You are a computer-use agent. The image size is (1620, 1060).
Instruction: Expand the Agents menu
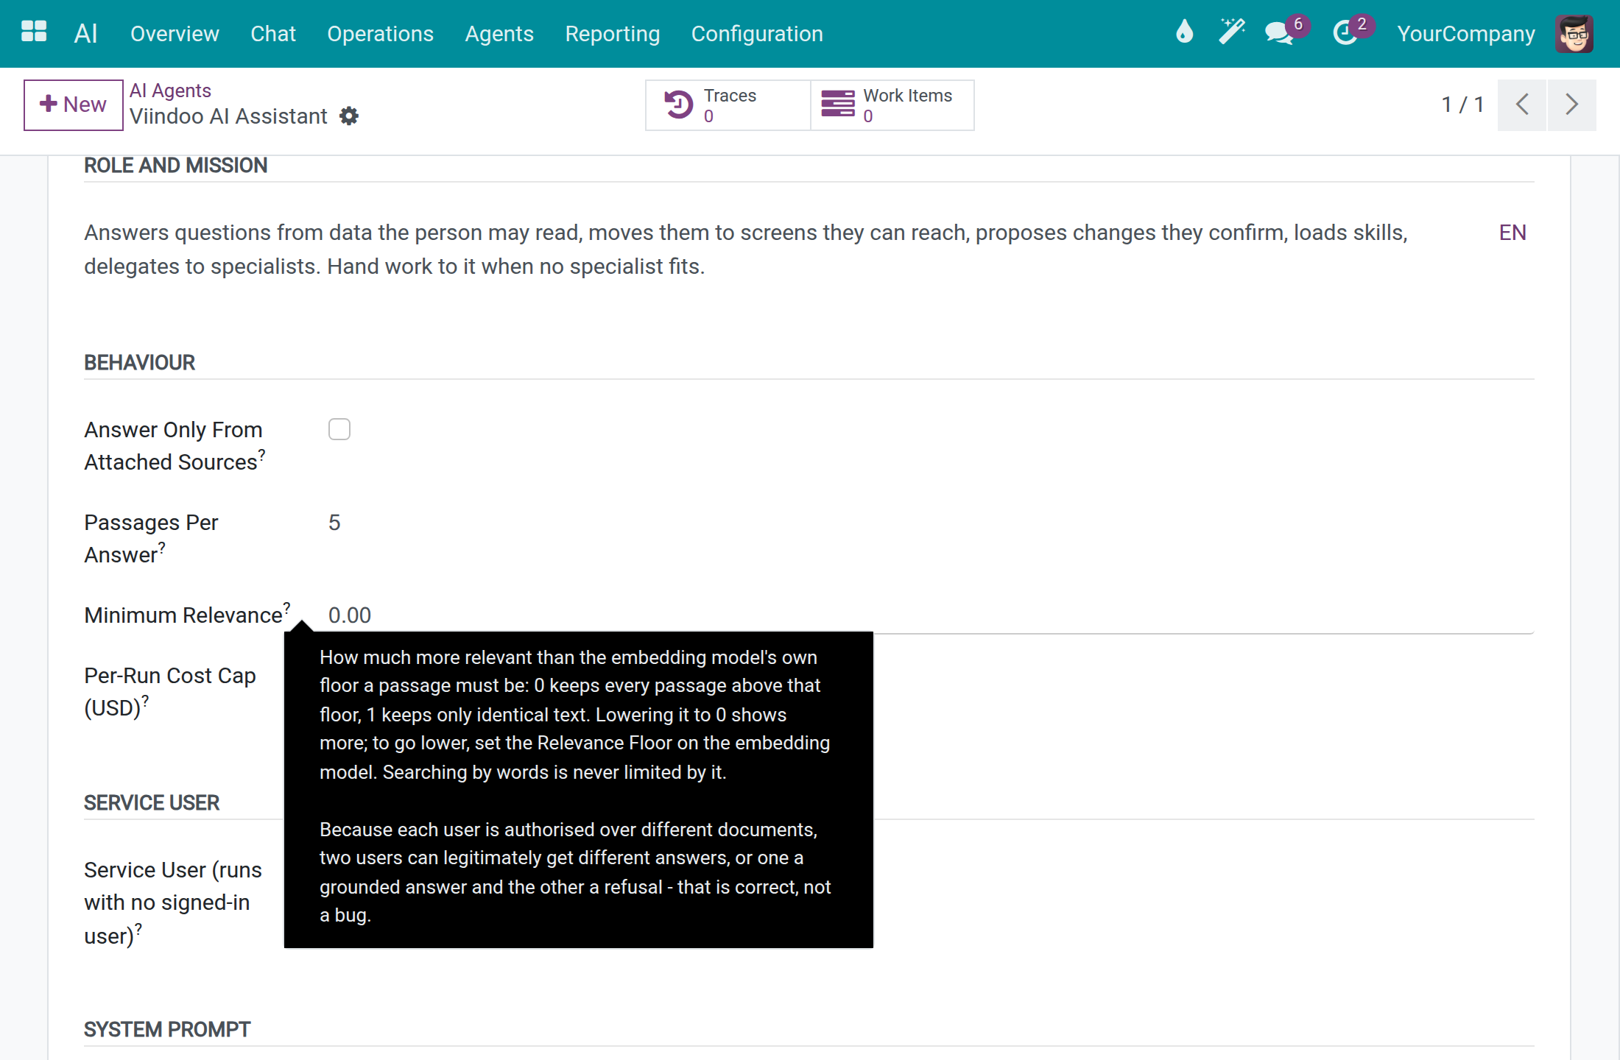[x=499, y=34]
